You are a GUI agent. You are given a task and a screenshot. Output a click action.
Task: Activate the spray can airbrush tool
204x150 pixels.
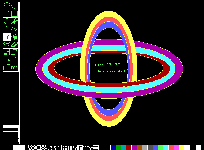[7, 45]
